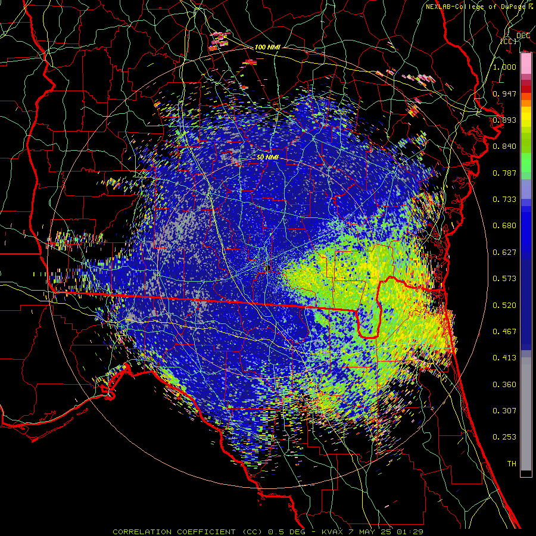Click the DEC label above the color scale

coord(523,36)
